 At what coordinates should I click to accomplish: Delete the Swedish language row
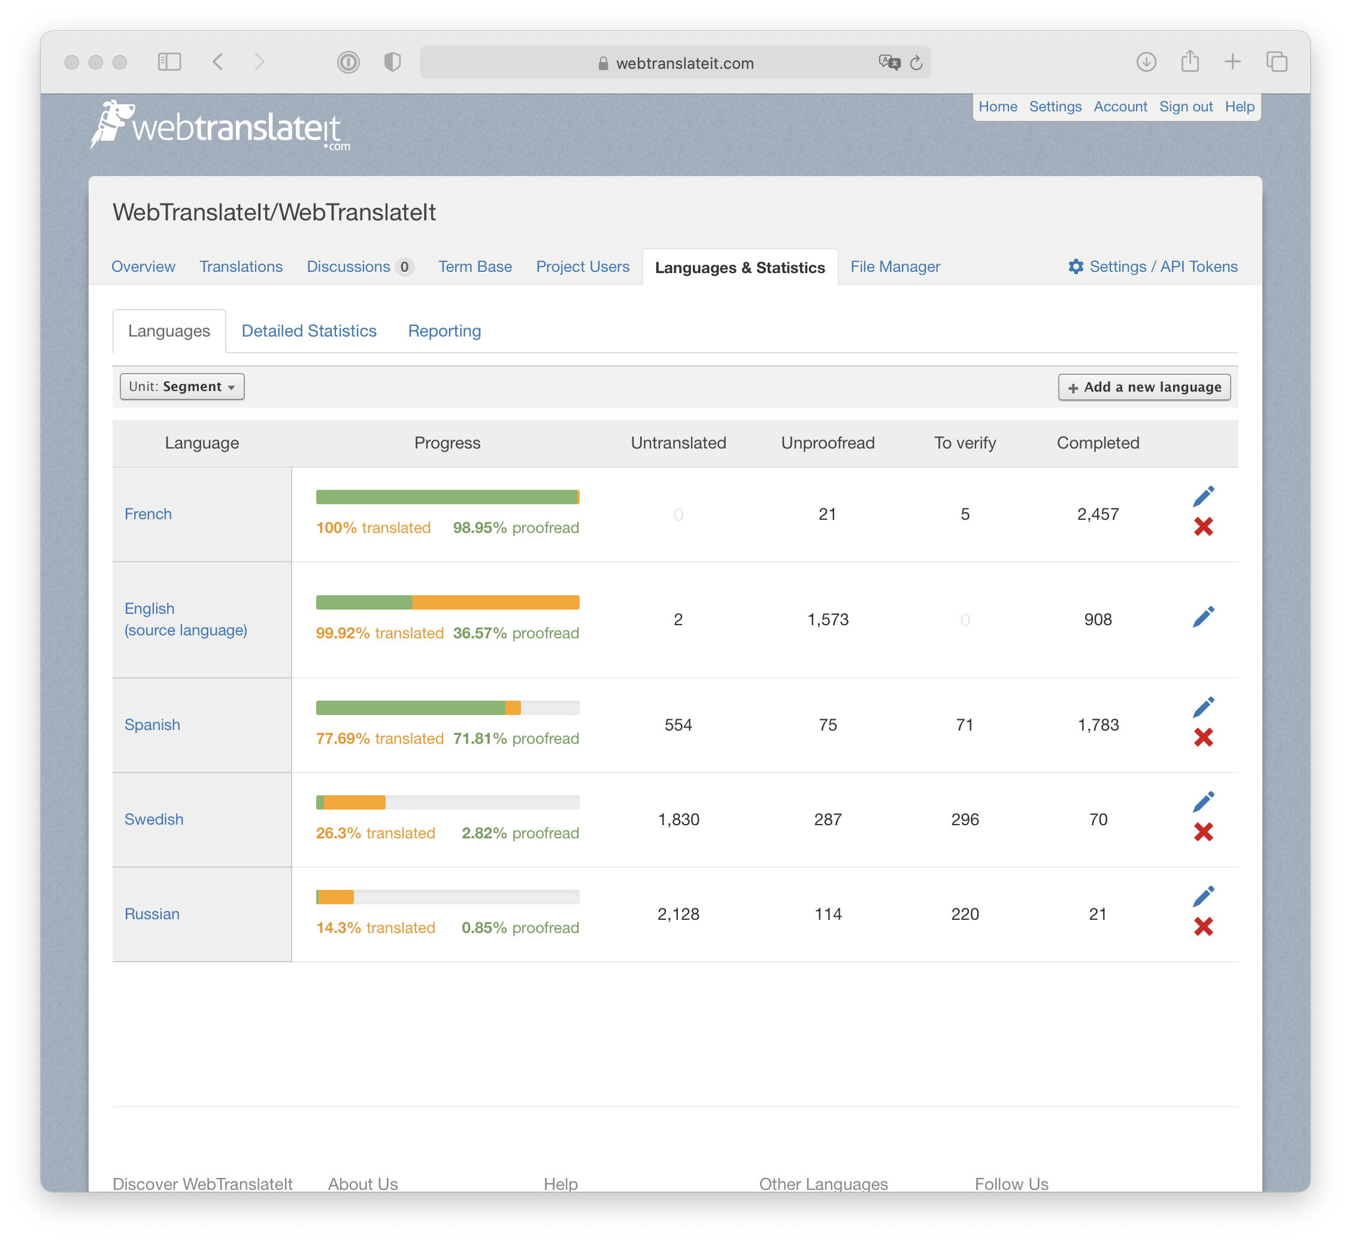1203,832
